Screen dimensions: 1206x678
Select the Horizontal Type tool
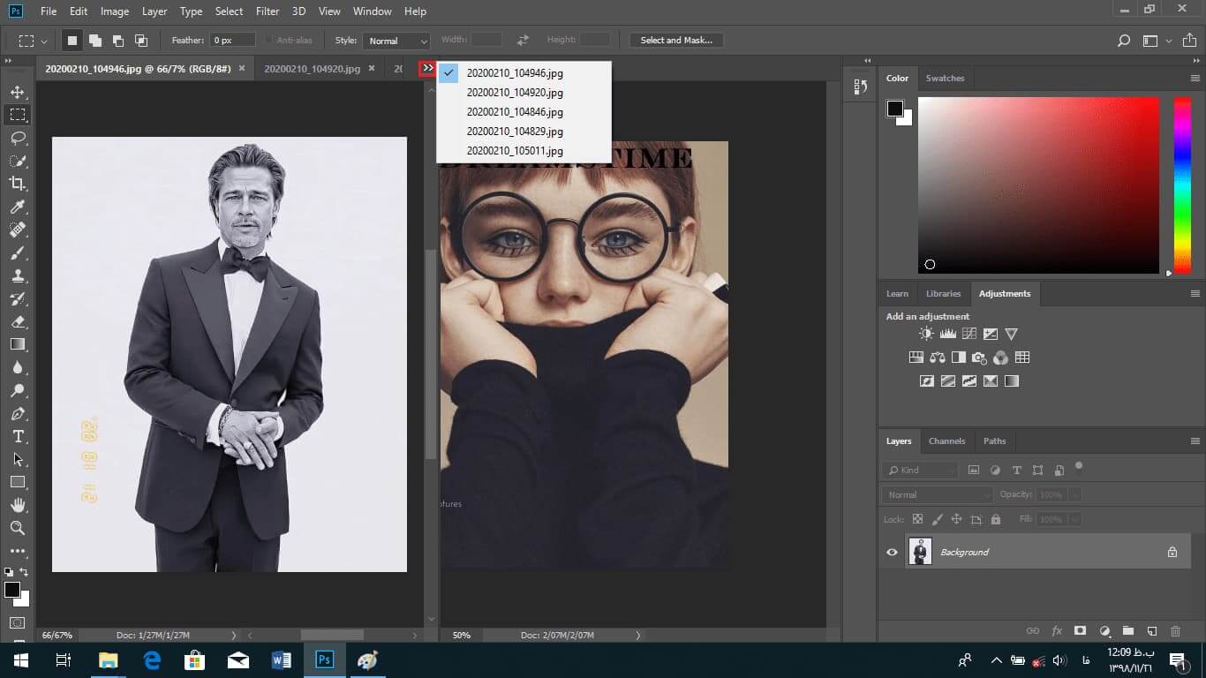click(18, 436)
